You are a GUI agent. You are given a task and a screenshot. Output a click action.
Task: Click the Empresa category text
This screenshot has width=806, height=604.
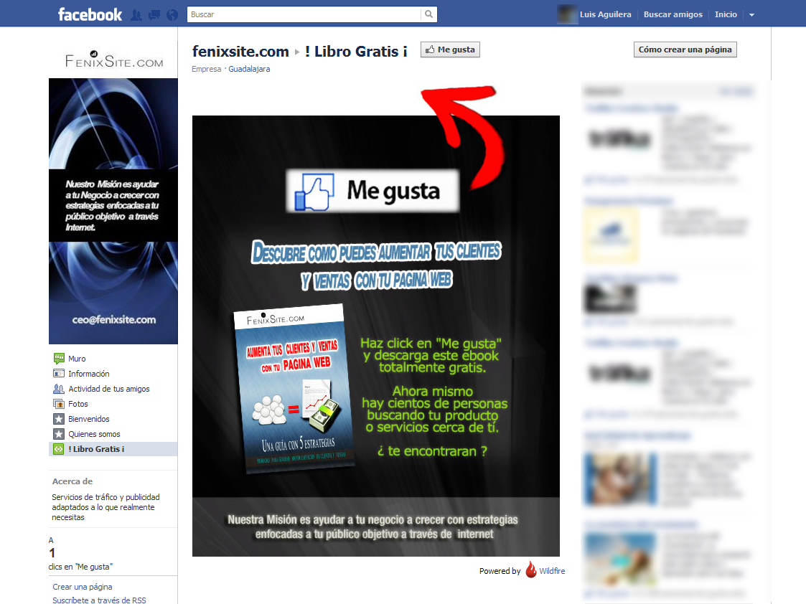(x=206, y=69)
